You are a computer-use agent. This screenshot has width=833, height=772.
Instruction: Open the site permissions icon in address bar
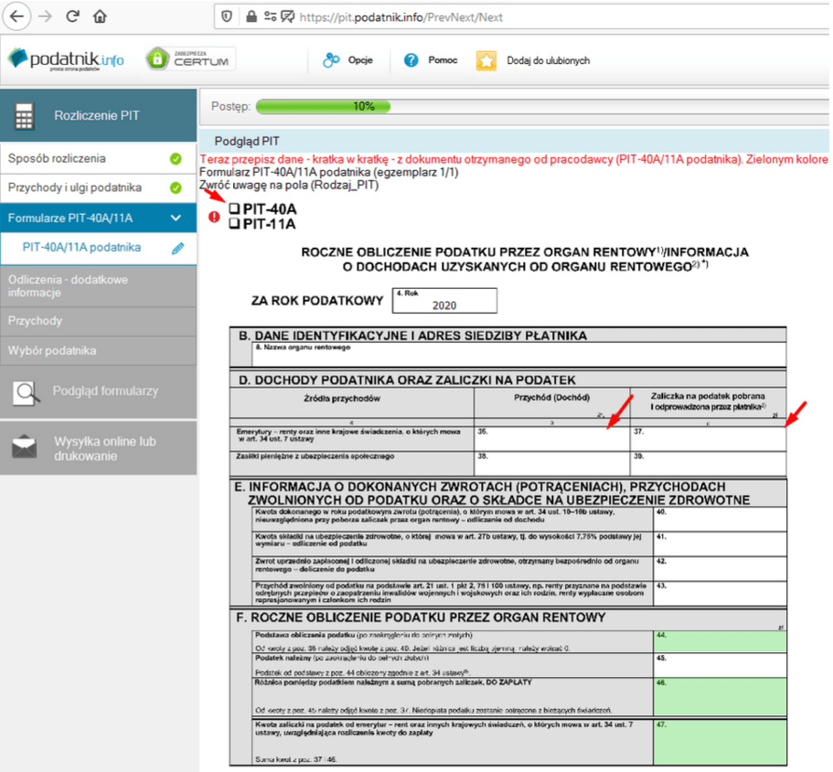270,16
